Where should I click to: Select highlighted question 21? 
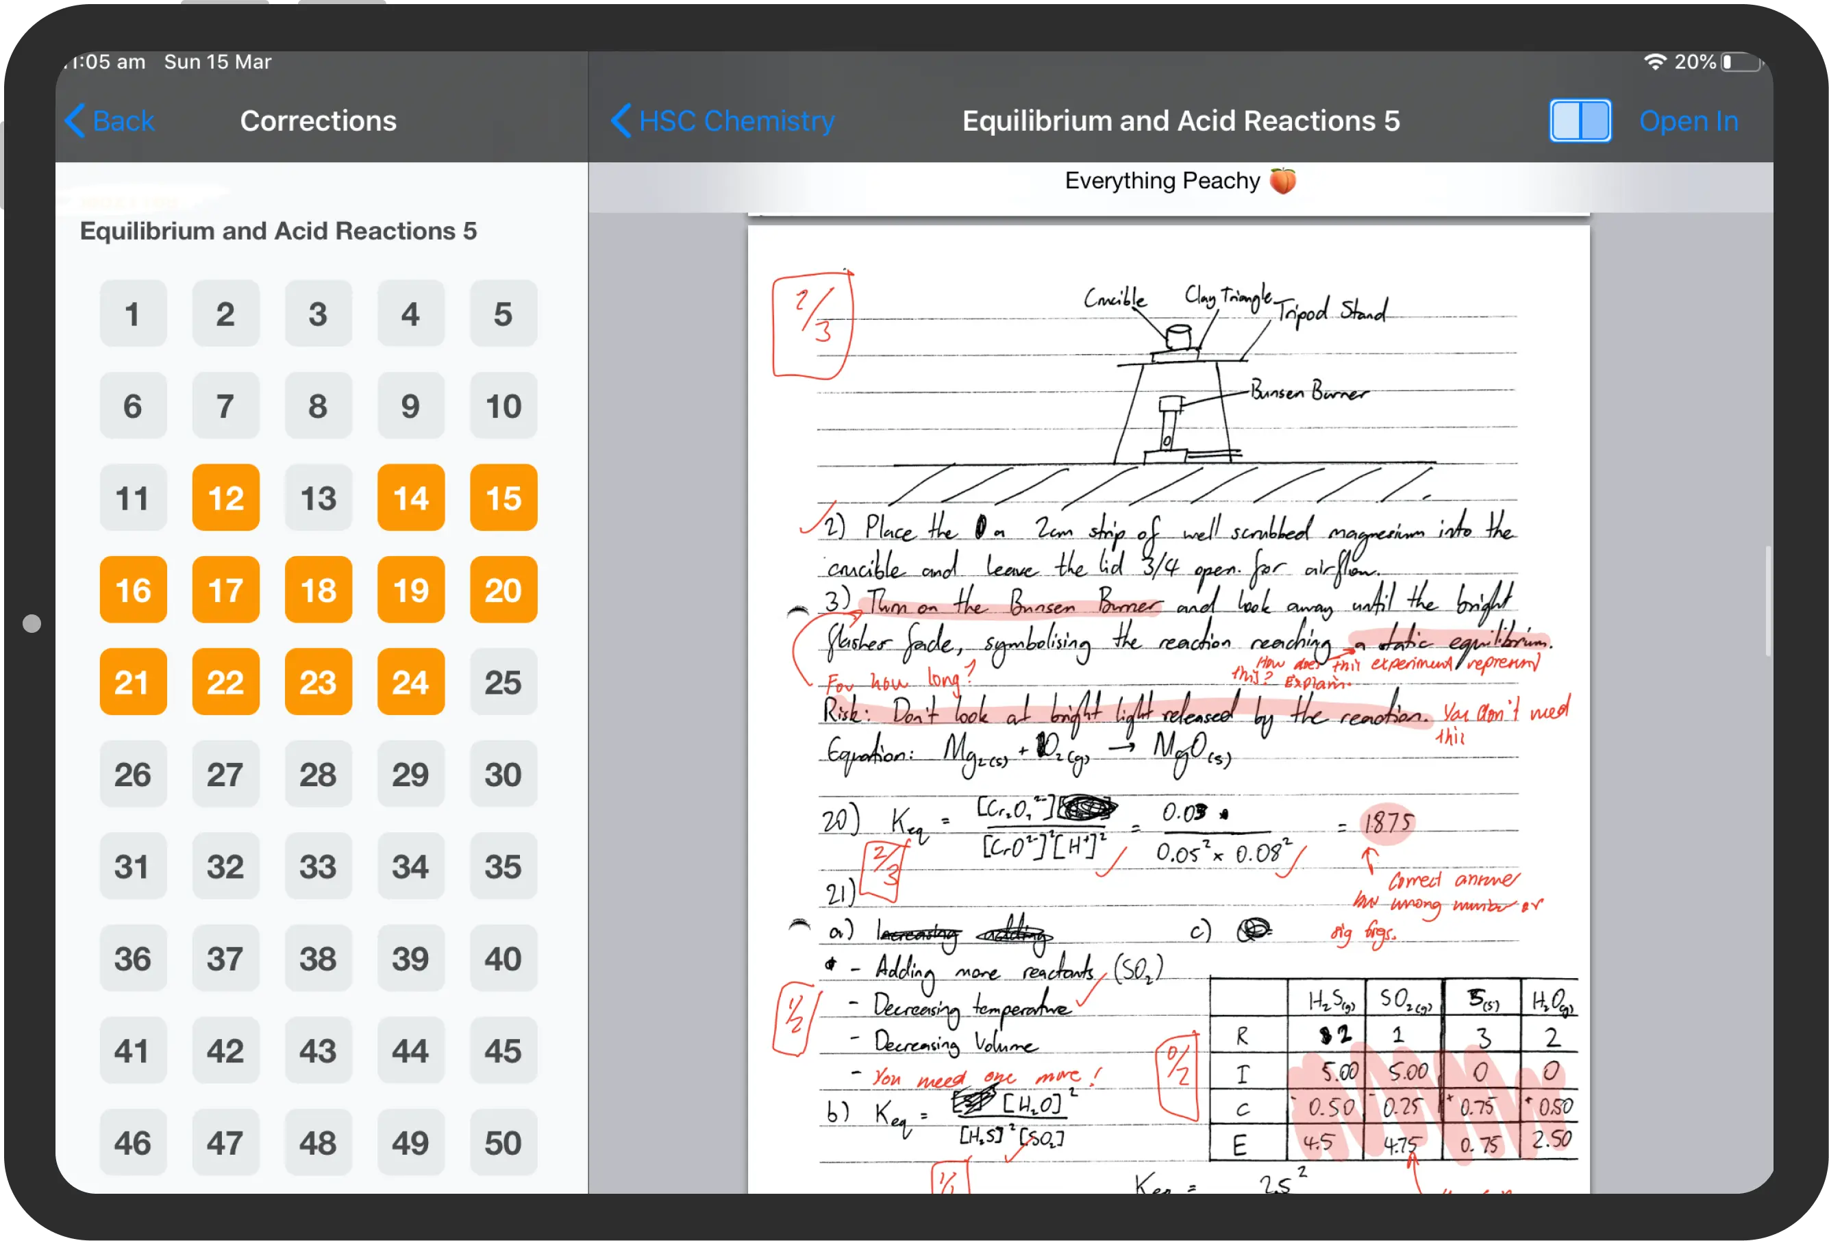pos(132,681)
